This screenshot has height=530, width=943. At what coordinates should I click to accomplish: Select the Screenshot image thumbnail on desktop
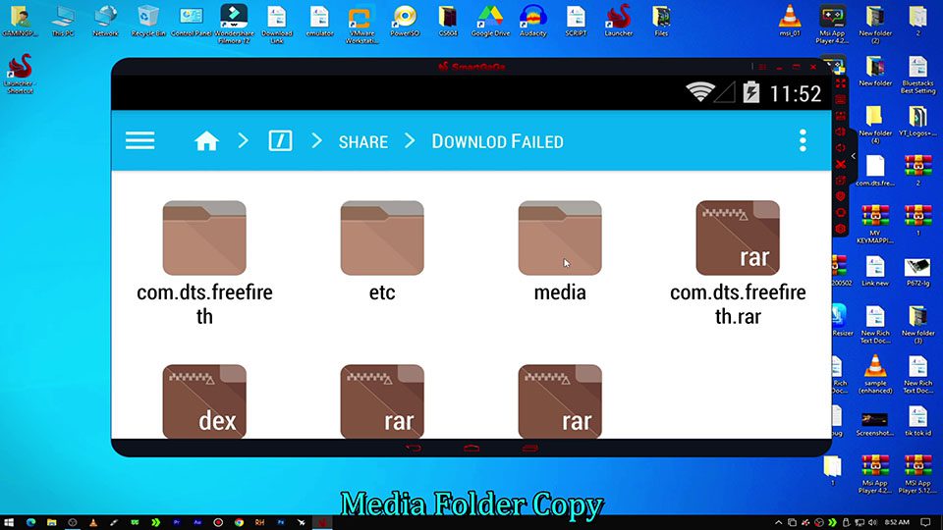875,423
